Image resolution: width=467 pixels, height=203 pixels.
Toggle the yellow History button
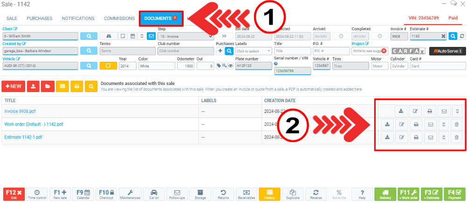point(269,194)
